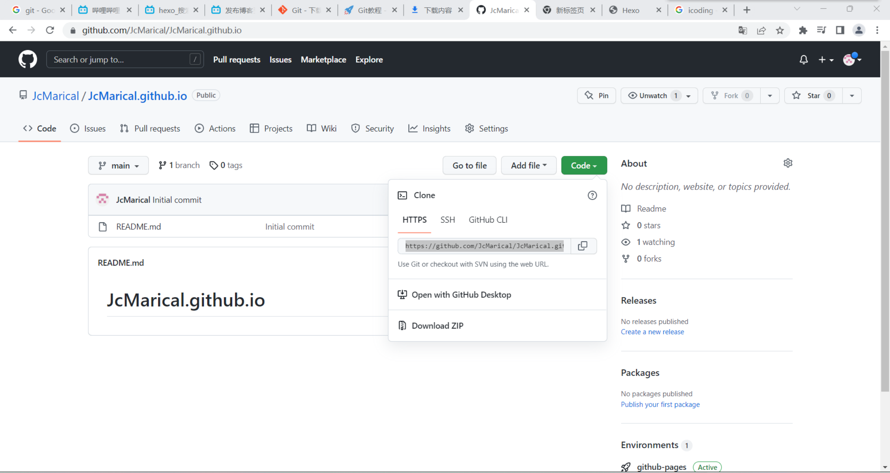
Task: Bookmark page using the star icon in address bar
Action: click(x=780, y=30)
